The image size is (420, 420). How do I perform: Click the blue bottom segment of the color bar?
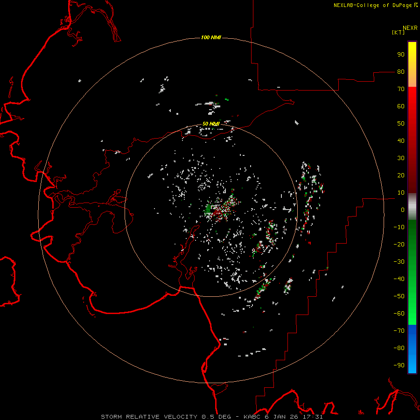pos(412,349)
